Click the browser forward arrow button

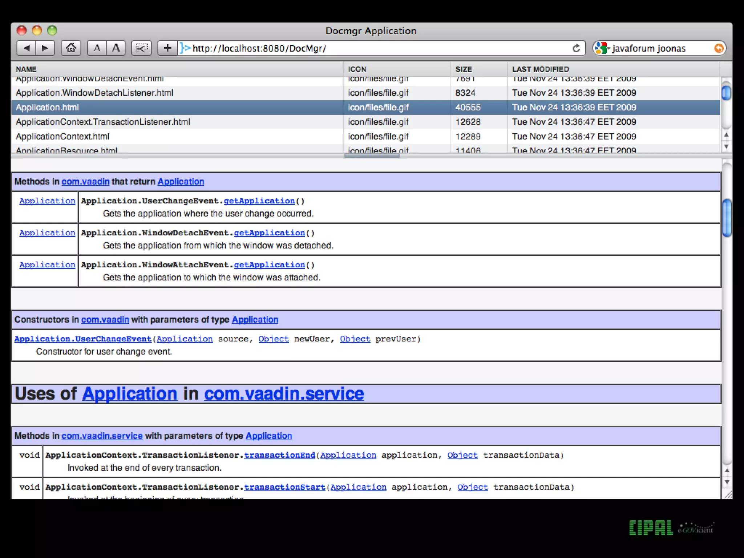tap(45, 48)
